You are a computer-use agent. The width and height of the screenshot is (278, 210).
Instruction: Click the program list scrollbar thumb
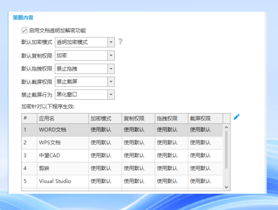tap(226, 150)
